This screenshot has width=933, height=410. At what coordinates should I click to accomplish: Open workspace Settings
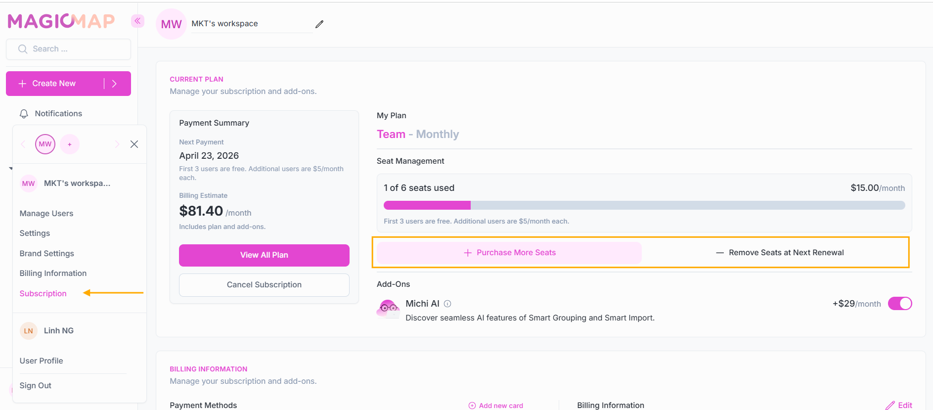pos(35,233)
